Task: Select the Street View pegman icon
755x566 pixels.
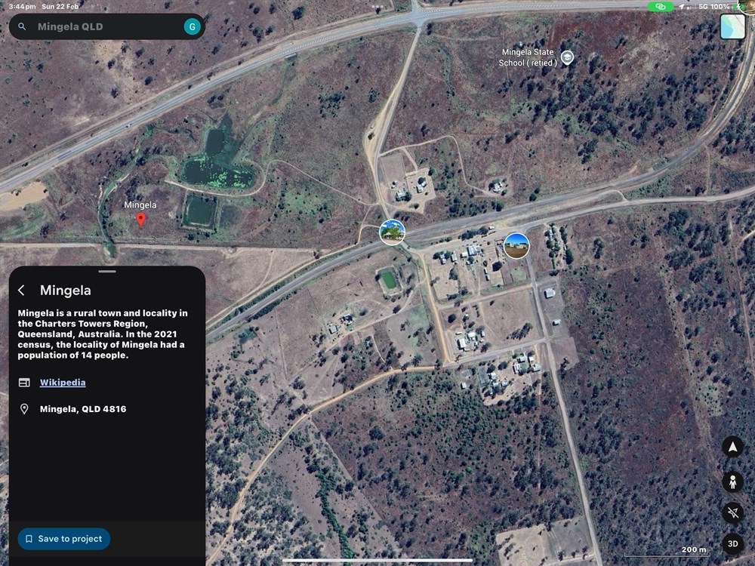Action: pos(732,481)
